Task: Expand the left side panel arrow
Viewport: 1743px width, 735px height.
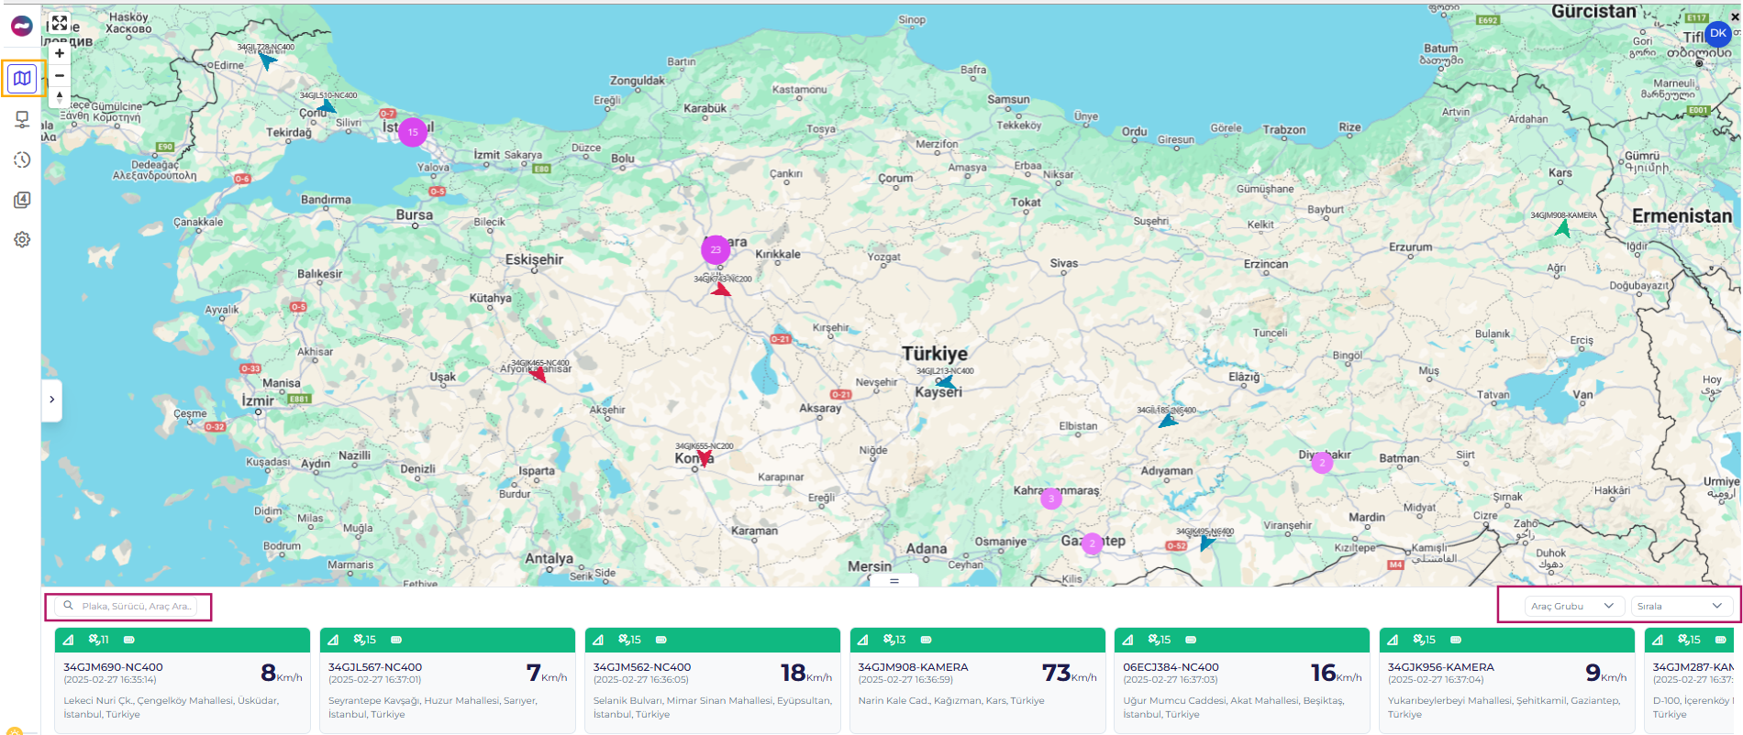Action: pos(51,400)
